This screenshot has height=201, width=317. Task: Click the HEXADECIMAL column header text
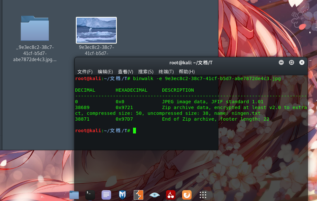(131, 90)
